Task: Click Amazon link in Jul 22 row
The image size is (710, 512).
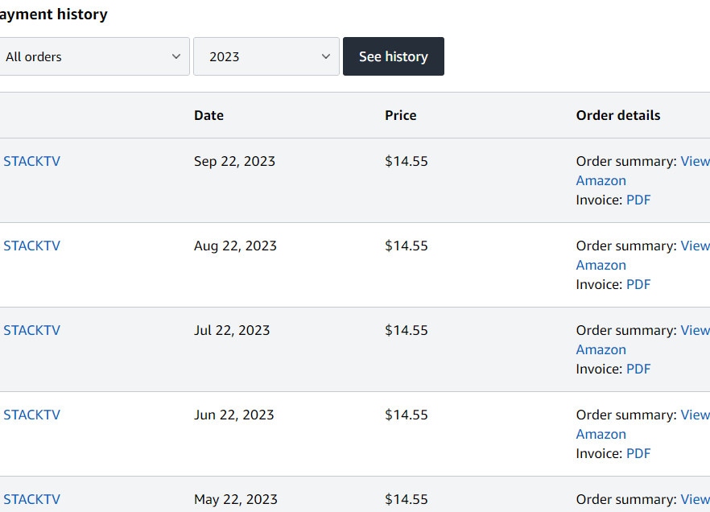Action: (601, 349)
